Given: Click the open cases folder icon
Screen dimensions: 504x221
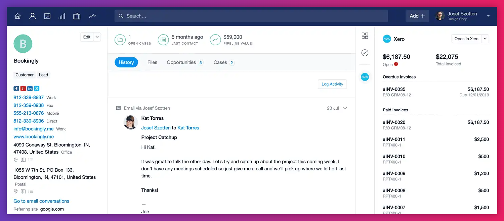Looking at the screenshot, I should coord(120,40).
